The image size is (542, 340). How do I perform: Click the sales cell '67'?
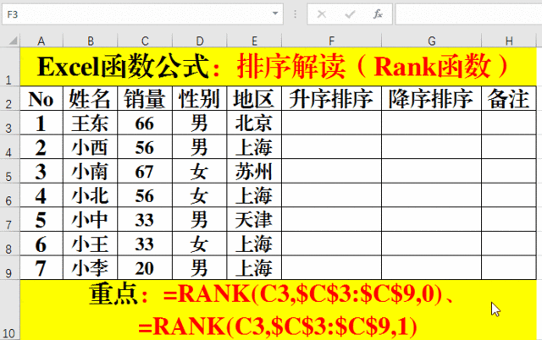point(145,171)
